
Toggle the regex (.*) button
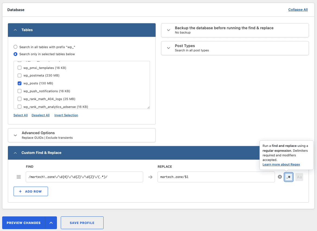tap(289, 177)
